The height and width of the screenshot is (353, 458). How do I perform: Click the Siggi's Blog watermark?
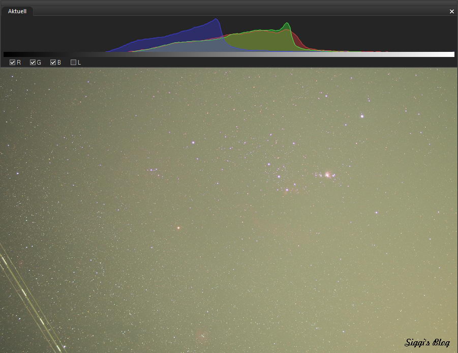tap(427, 342)
